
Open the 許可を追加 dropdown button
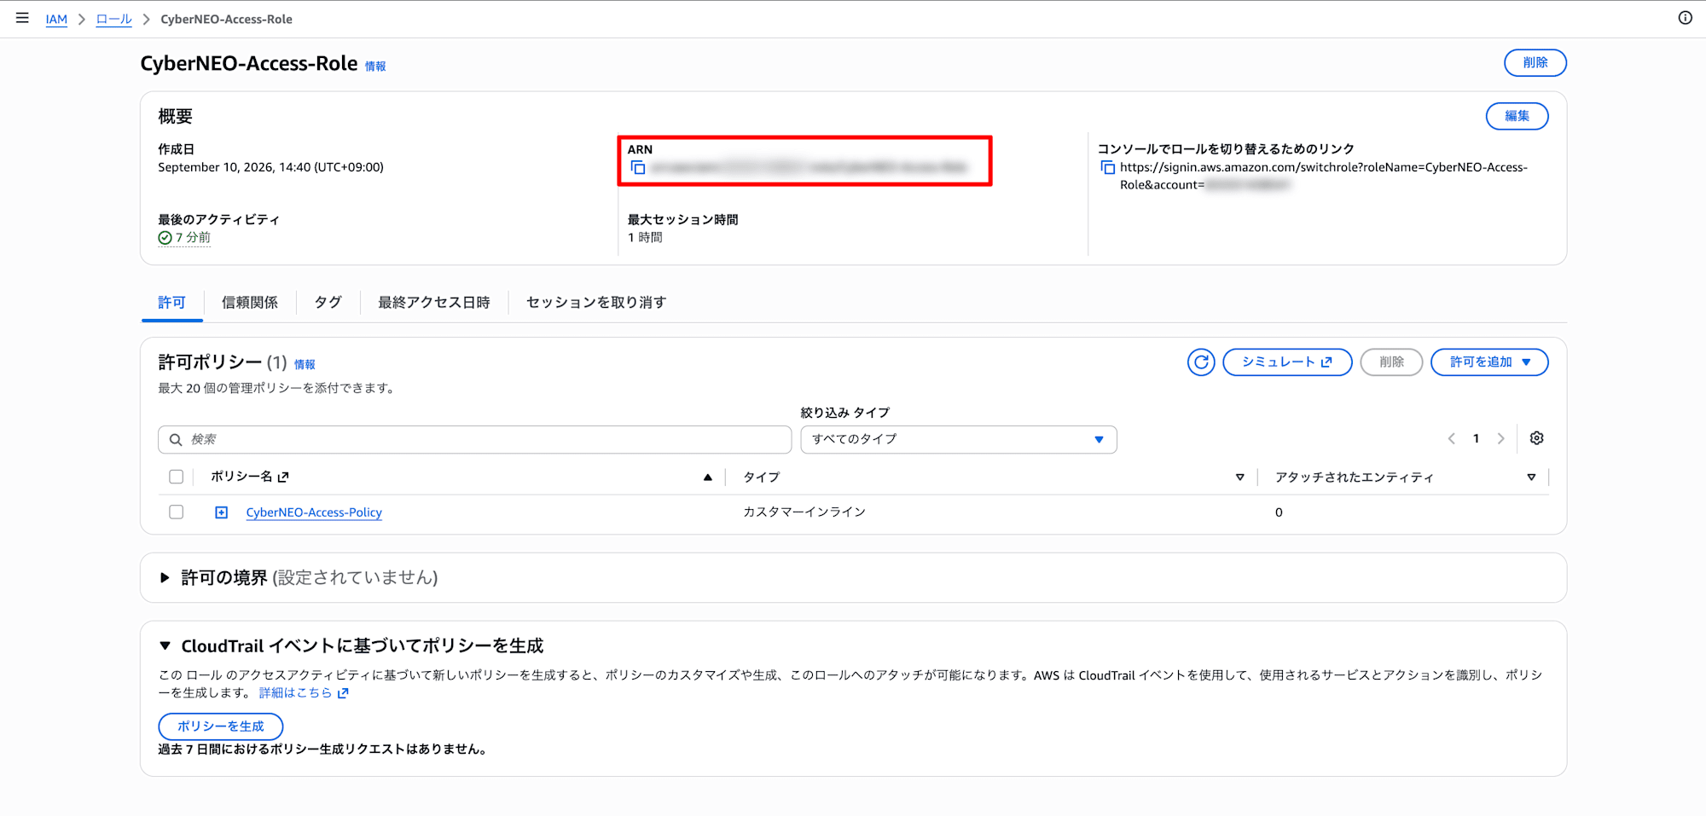point(1489,362)
